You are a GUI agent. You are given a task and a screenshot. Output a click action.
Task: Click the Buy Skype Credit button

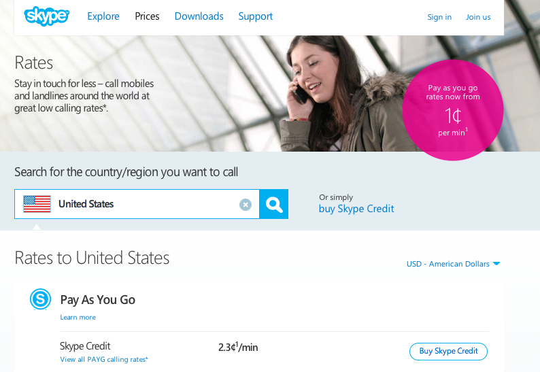tap(448, 352)
